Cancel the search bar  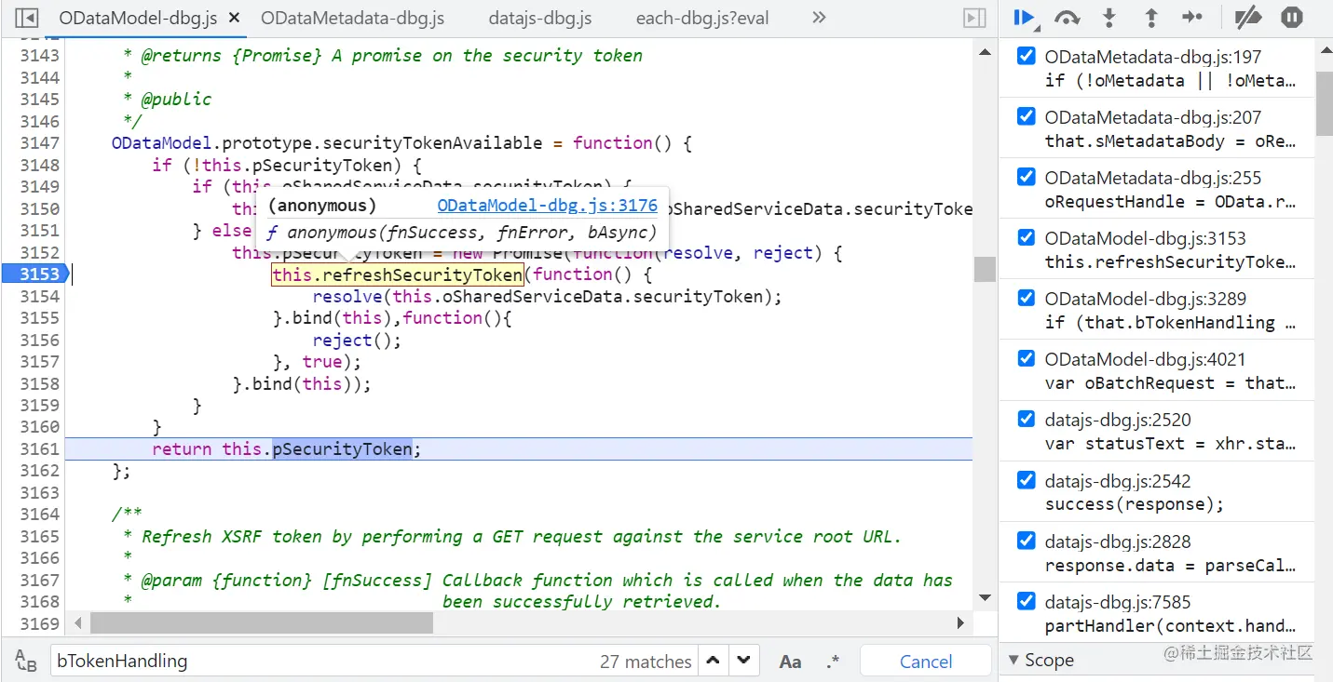[x=925, y=662]
